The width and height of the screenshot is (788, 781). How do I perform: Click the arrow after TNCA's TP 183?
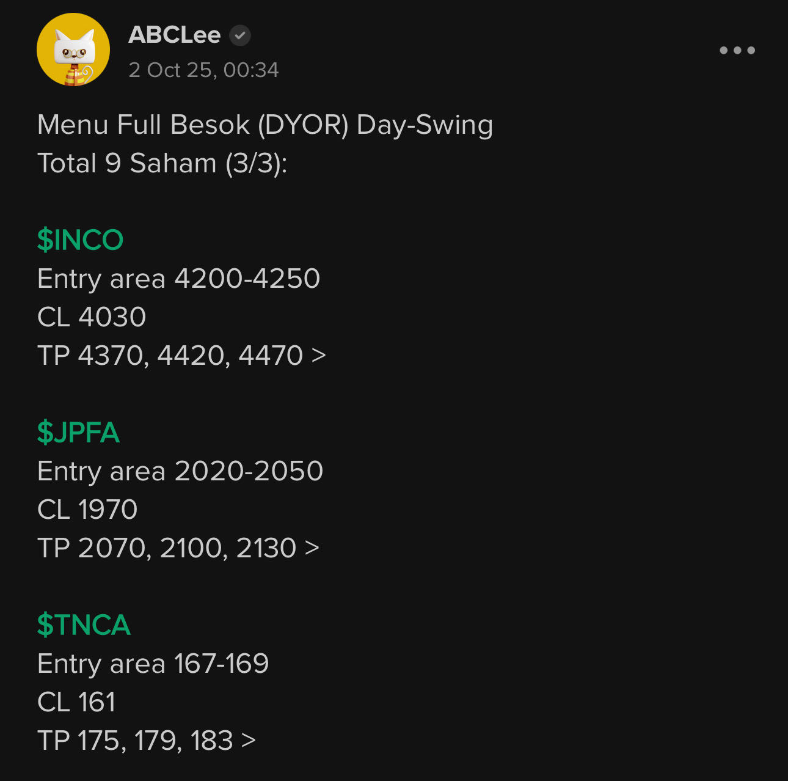point(248,741)
